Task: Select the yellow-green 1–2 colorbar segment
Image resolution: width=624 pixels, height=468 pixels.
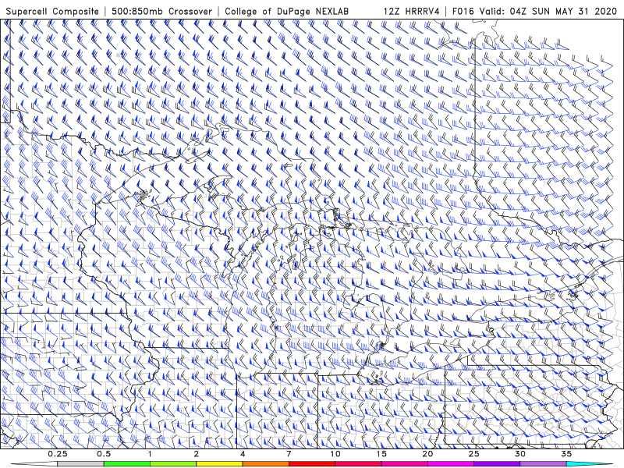Action: click(172, 464)
